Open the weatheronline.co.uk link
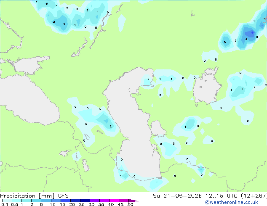Image resolution: width=267 pixels, height=206 pixels. (x=232, y=202)
